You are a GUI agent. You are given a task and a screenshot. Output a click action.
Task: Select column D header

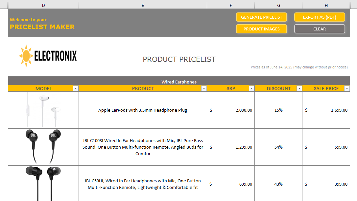[43, 6]
